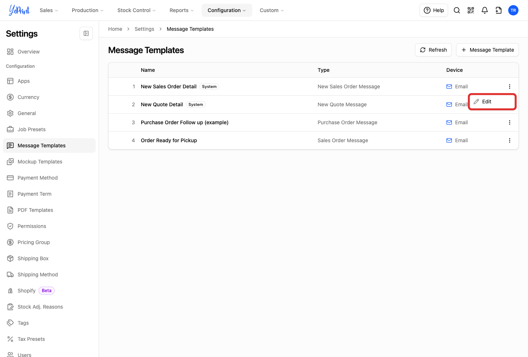Open General settings
The width and height of the screenshot is (528, 357).
click(49, 113)
